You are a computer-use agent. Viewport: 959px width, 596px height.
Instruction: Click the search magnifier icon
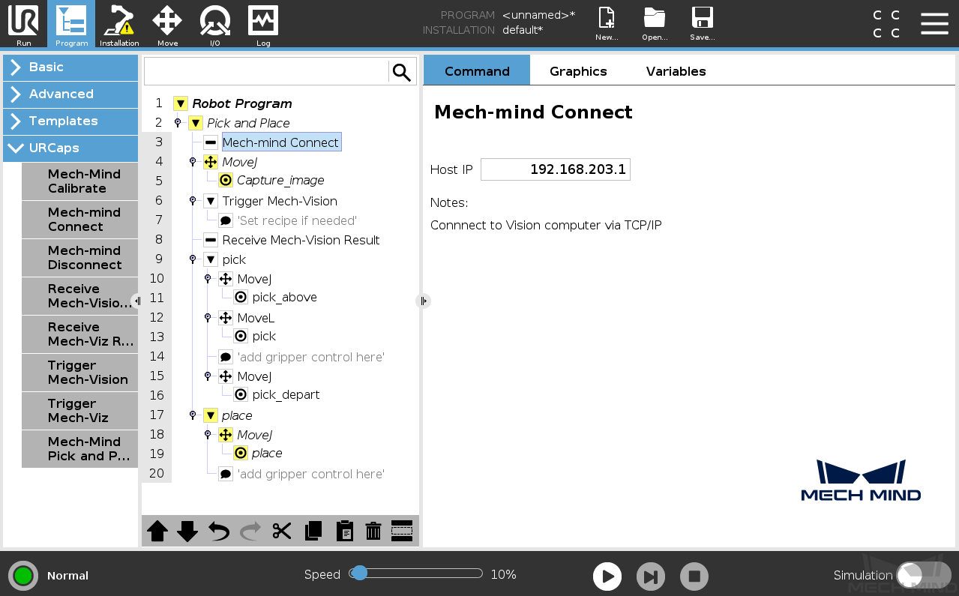pyautogui.click(x=402, y=72)
